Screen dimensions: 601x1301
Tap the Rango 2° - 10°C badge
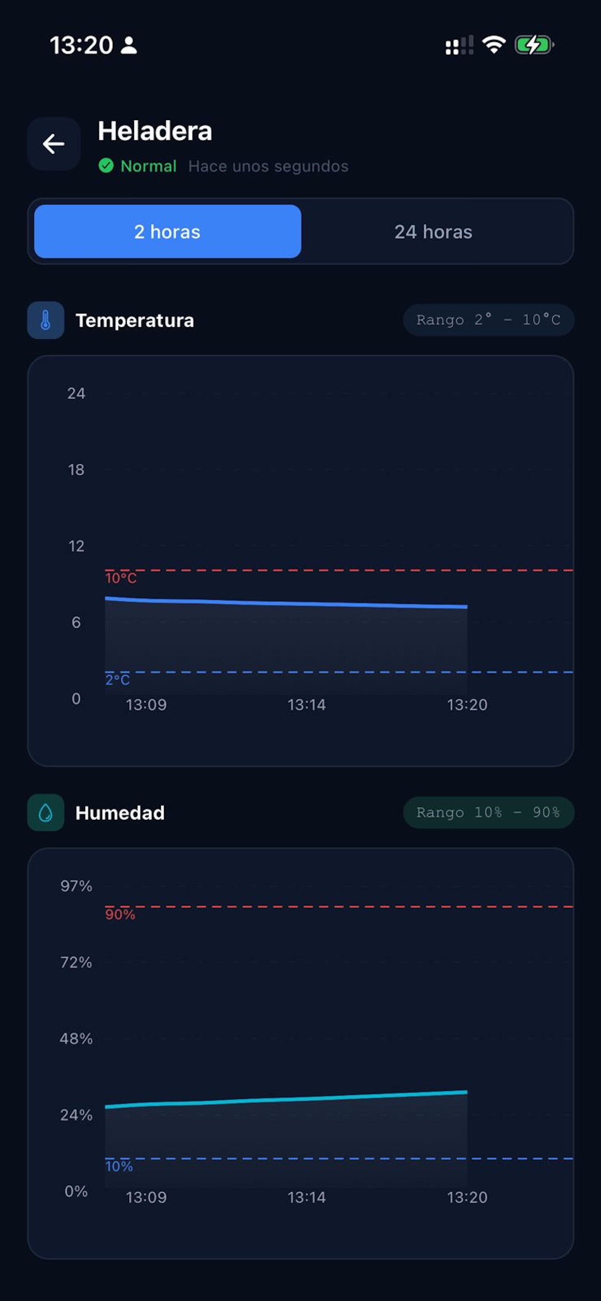click(488, 320)
